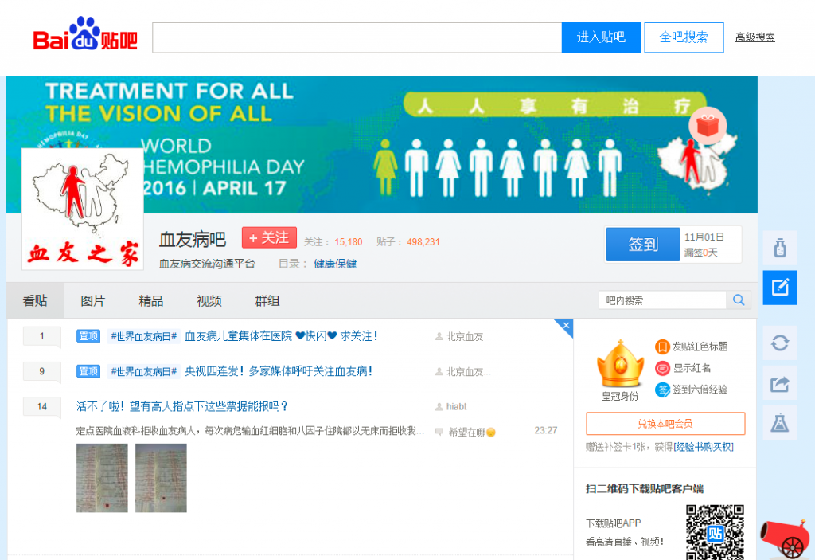Click the main Tieba search input field
The image size is (815, 560).
[357, 37]
